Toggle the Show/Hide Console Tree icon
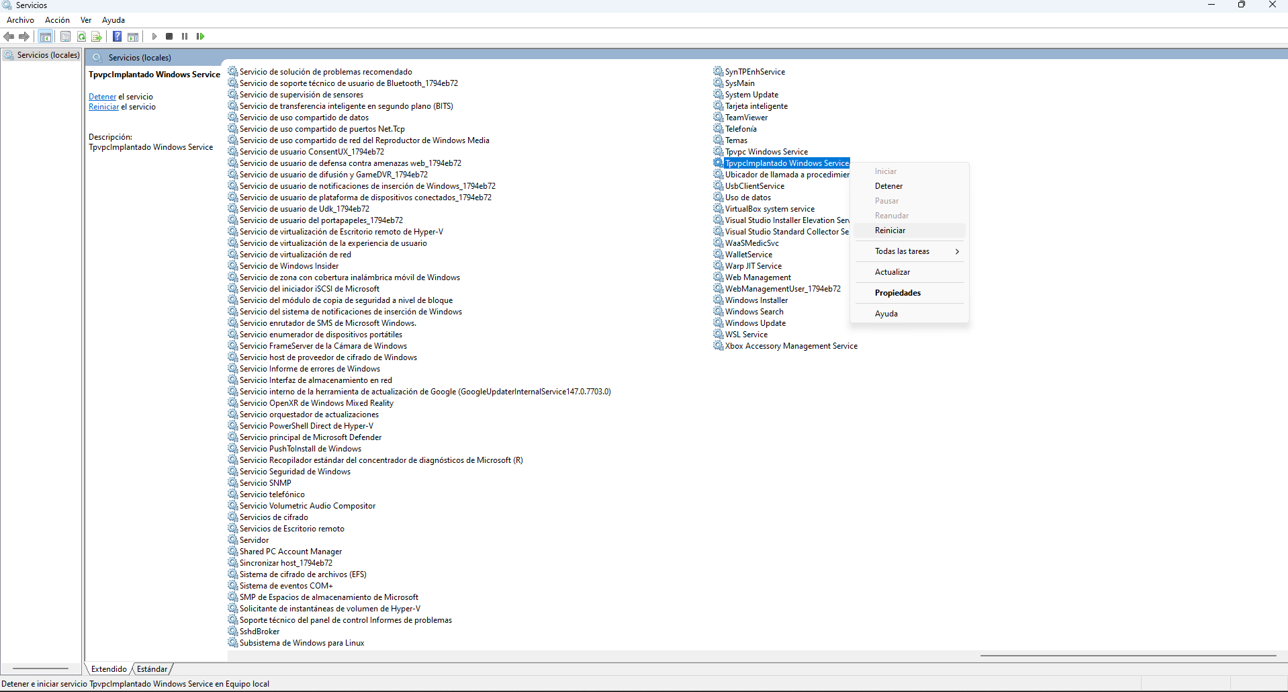 click(x=46, y=36)
